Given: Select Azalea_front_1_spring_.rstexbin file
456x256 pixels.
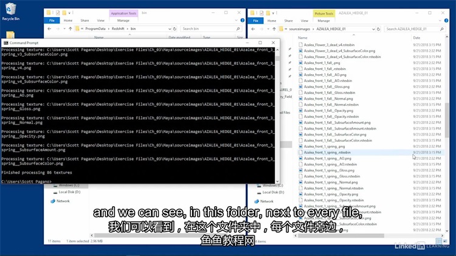Looking at the screenshot, I should point(327,153).
